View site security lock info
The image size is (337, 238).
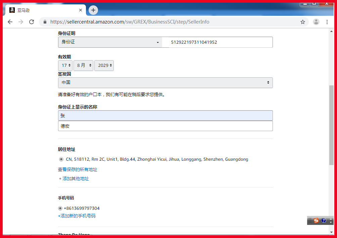[x=45, y=22]
